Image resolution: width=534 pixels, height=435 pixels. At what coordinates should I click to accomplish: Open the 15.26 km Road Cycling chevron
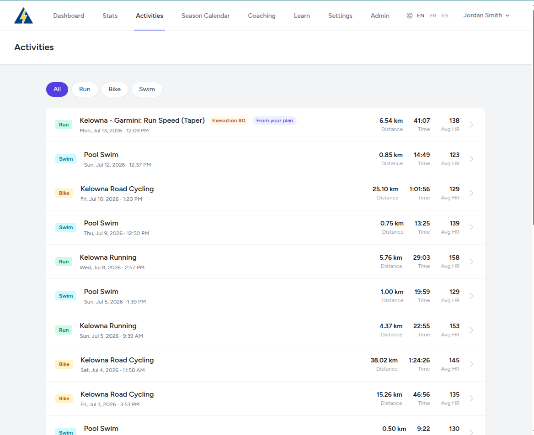(x=472, y=398)
